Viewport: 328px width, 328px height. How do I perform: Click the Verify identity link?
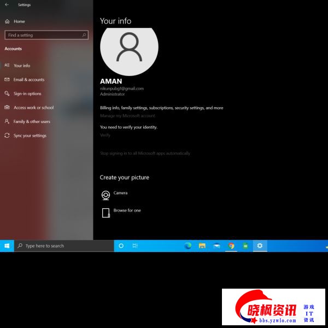pyautogui.click(x=105, y=135)
